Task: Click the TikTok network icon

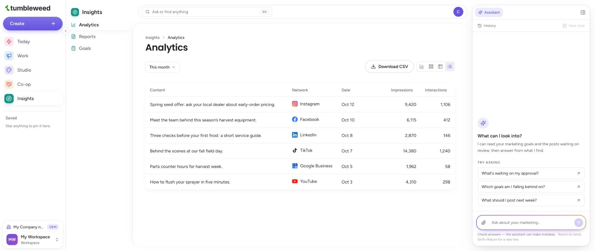Action: (x=295, y=151)
